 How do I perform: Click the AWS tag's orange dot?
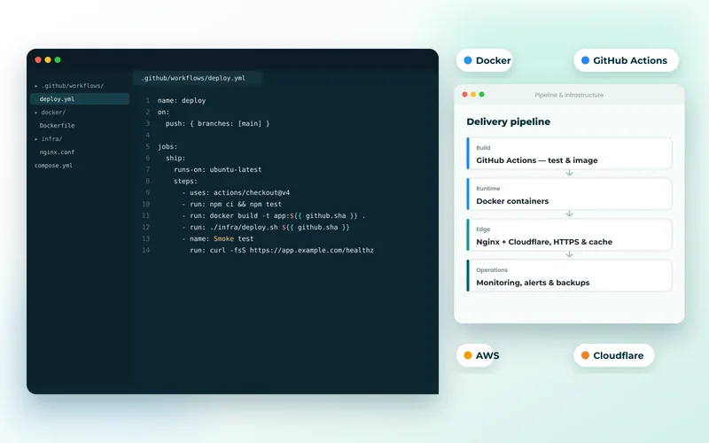[x=468, y=355]
